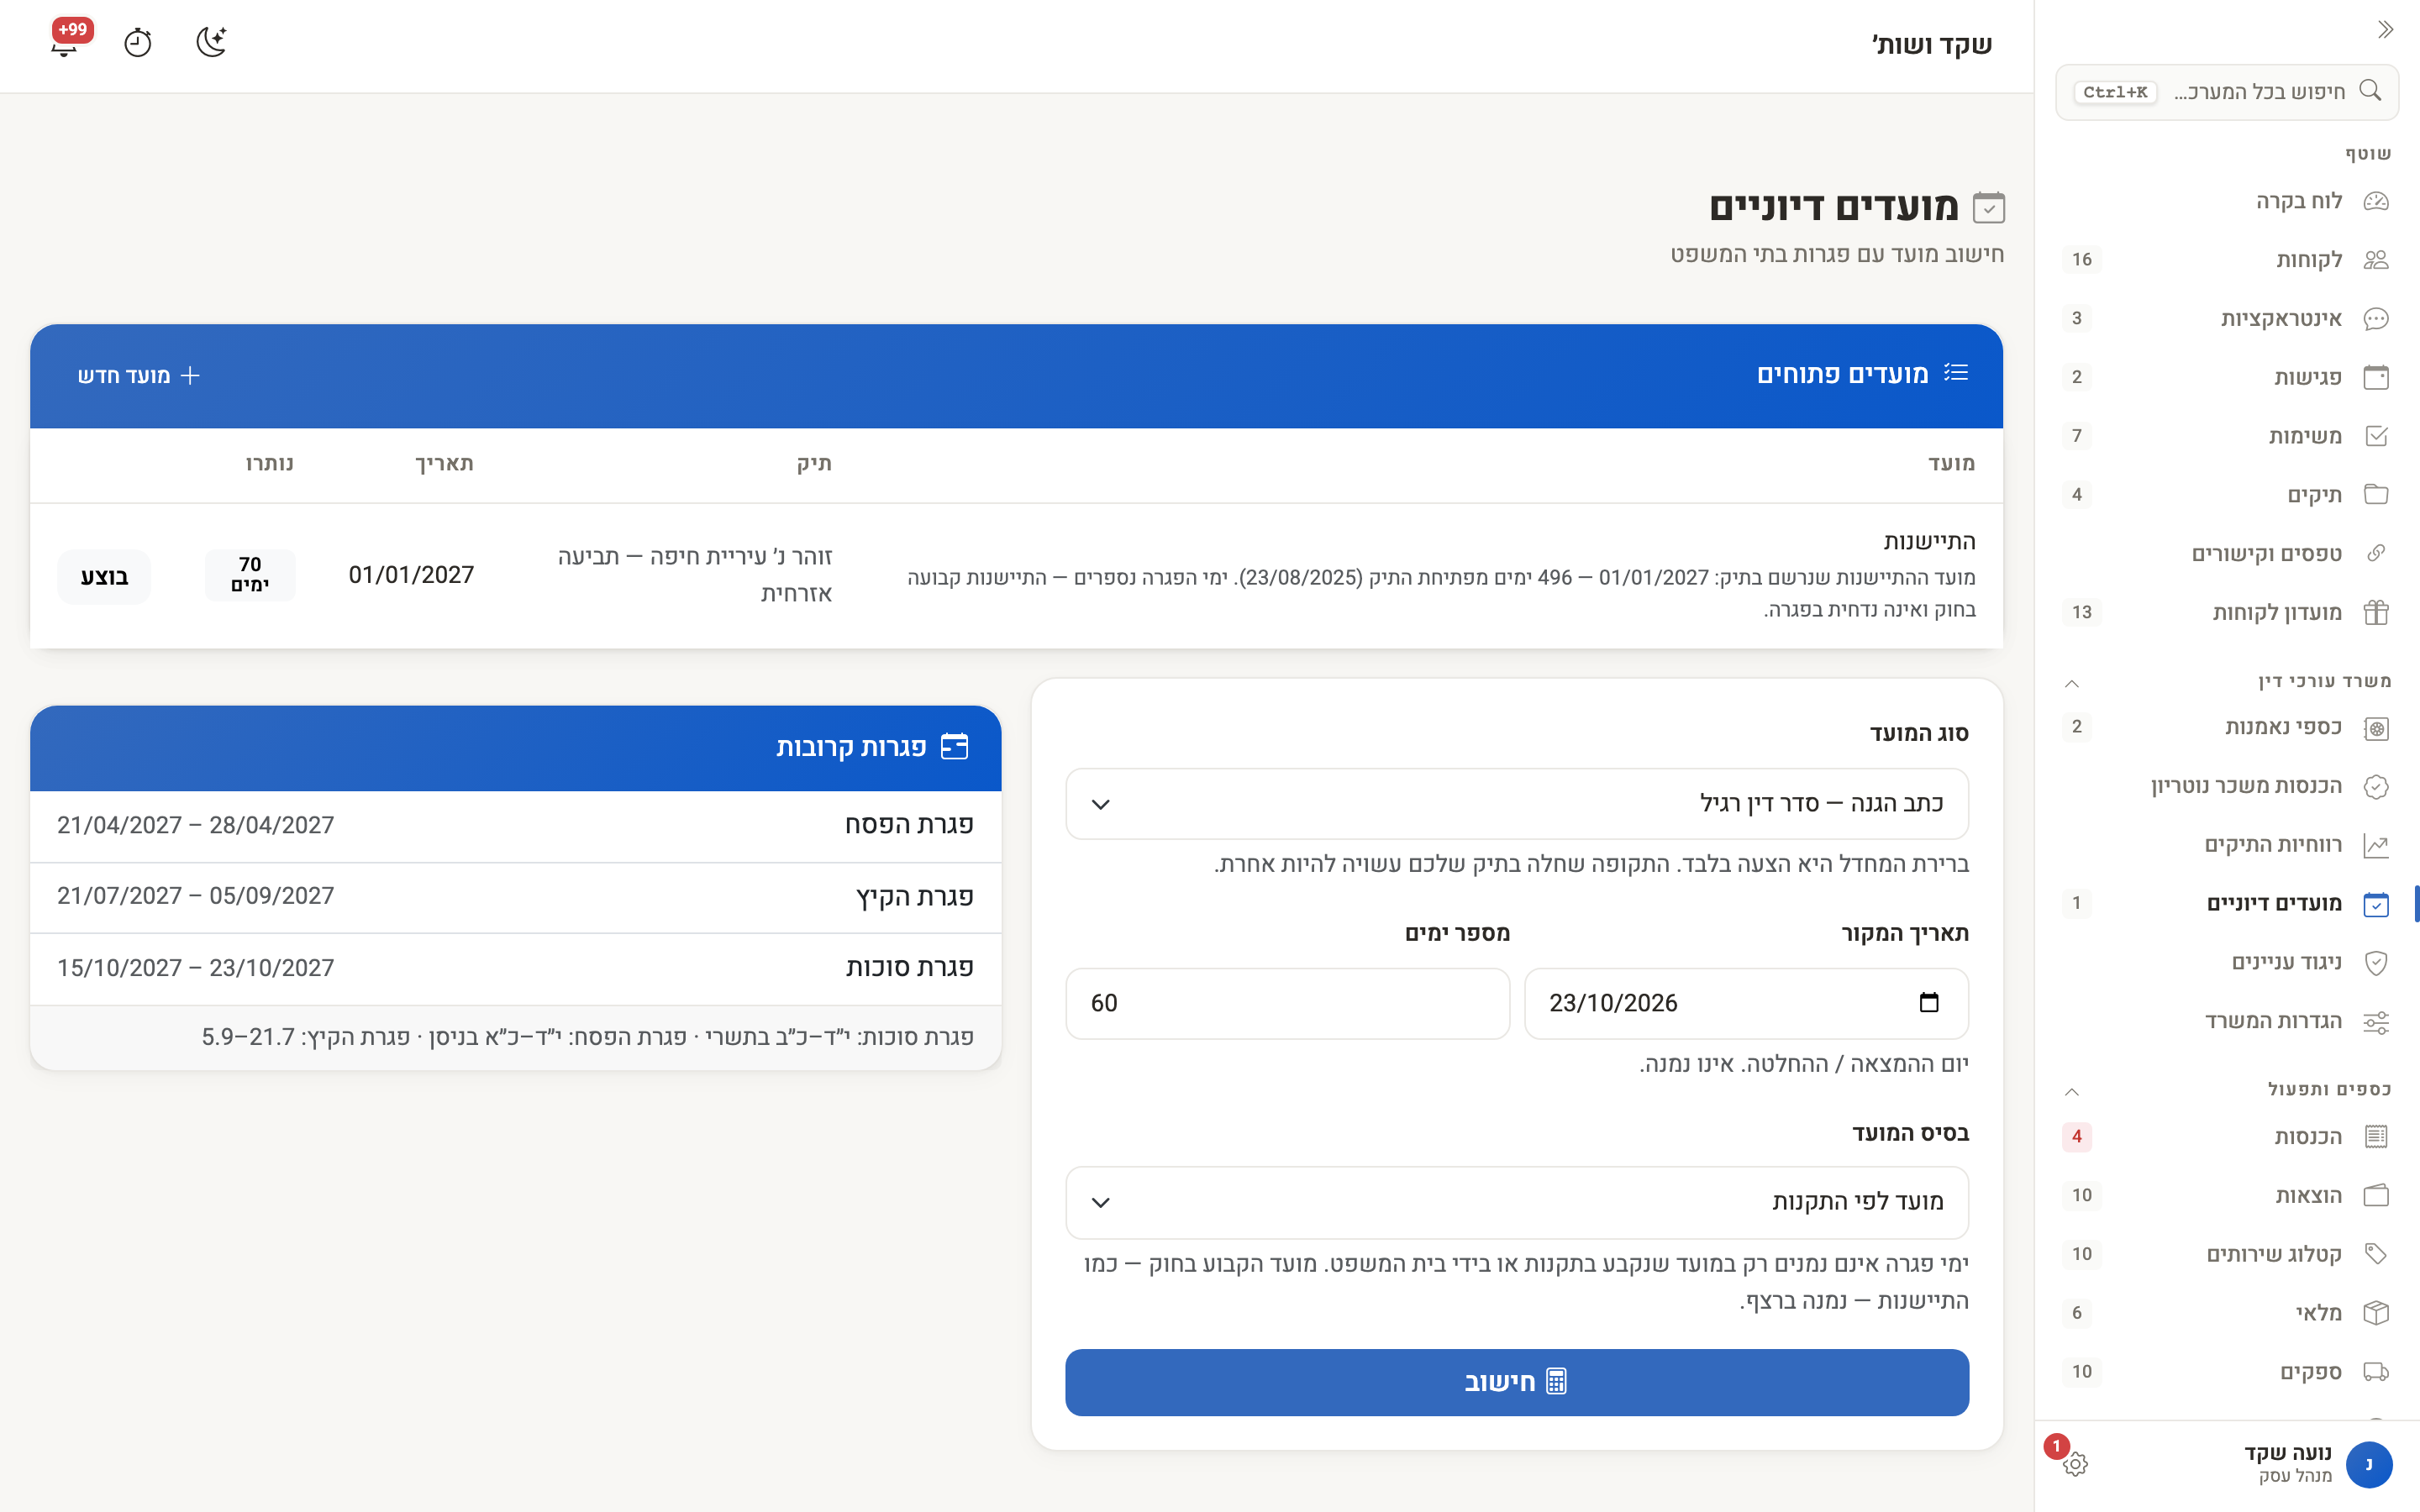The height and width of the screenshot is (1512, 2420).
Task: Click the search magnifier icon
Action: pyautogui.click(x=2369, y=91)
